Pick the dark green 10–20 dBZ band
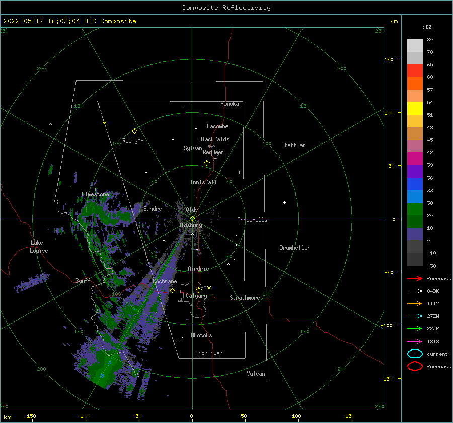Screen dimensions: 453x423 pyautogui.click(x=415, y=221)
